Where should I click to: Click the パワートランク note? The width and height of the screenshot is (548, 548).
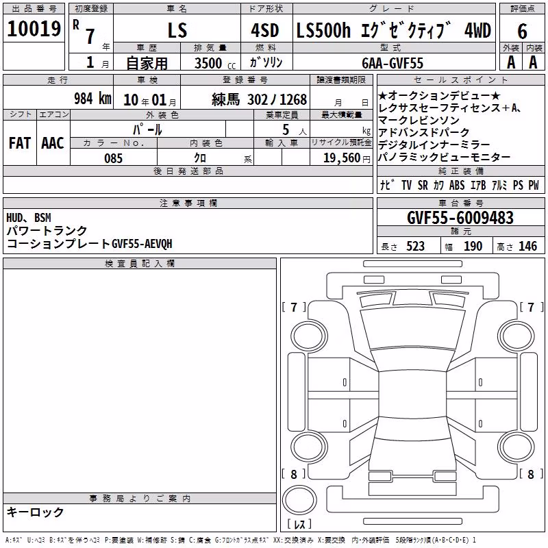pos(47,231)
